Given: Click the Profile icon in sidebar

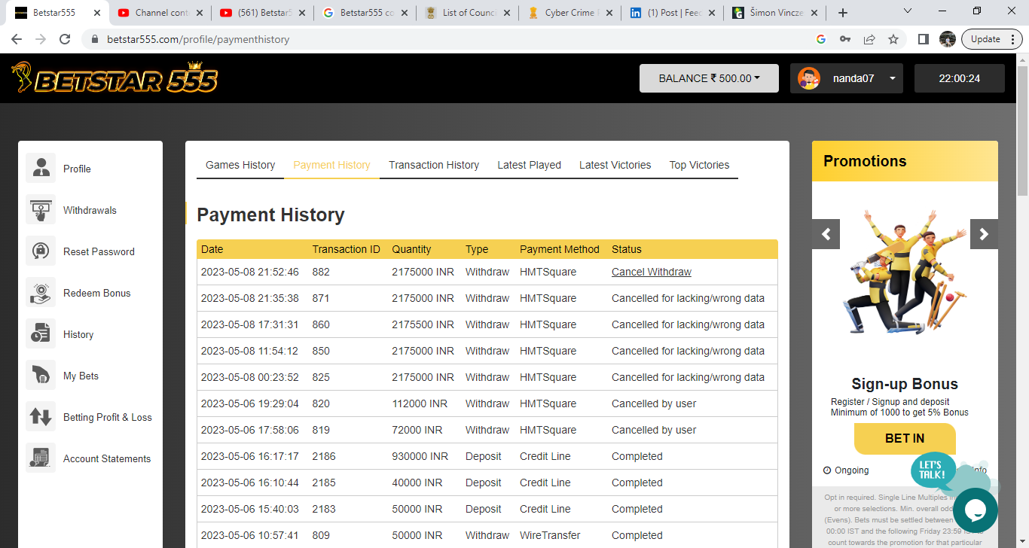Looking at the screenshot, I should pos(41,168).
